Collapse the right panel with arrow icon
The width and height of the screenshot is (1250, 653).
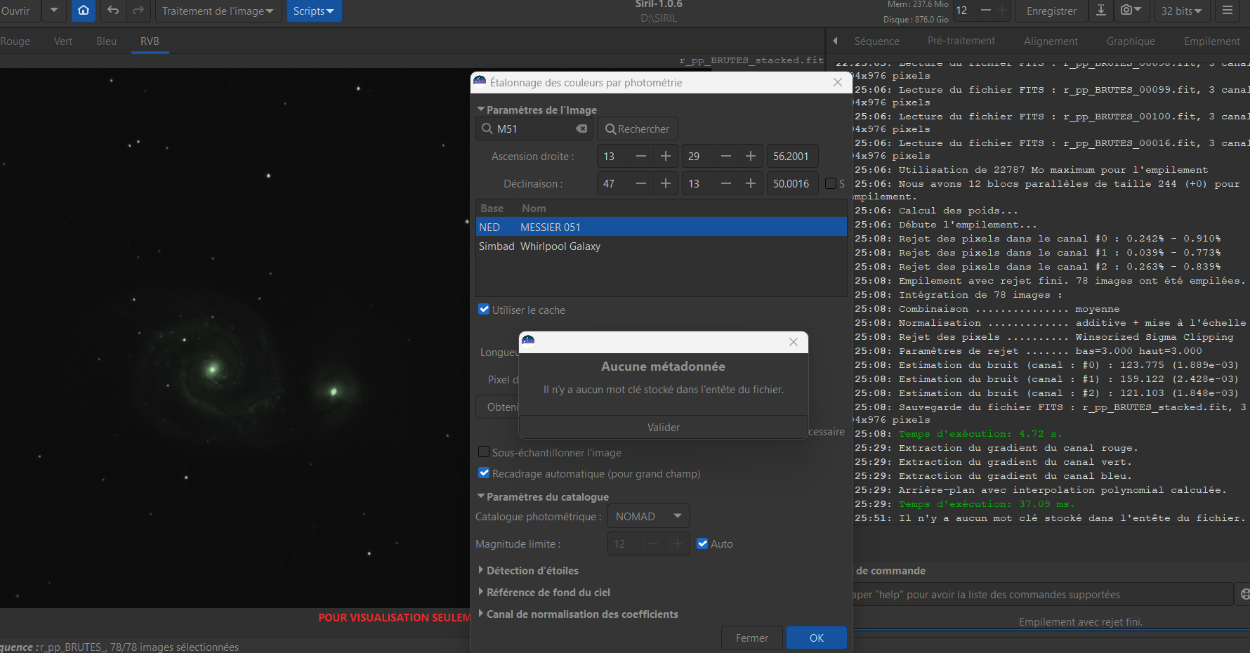point(835,41)
